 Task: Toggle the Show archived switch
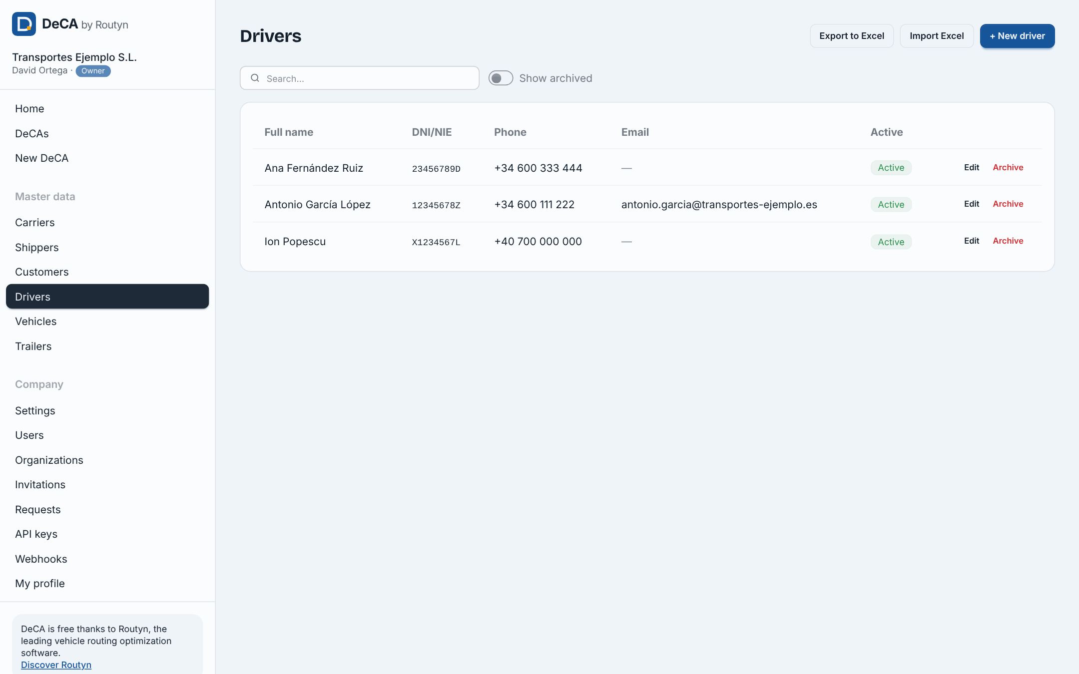pos(501,78)
